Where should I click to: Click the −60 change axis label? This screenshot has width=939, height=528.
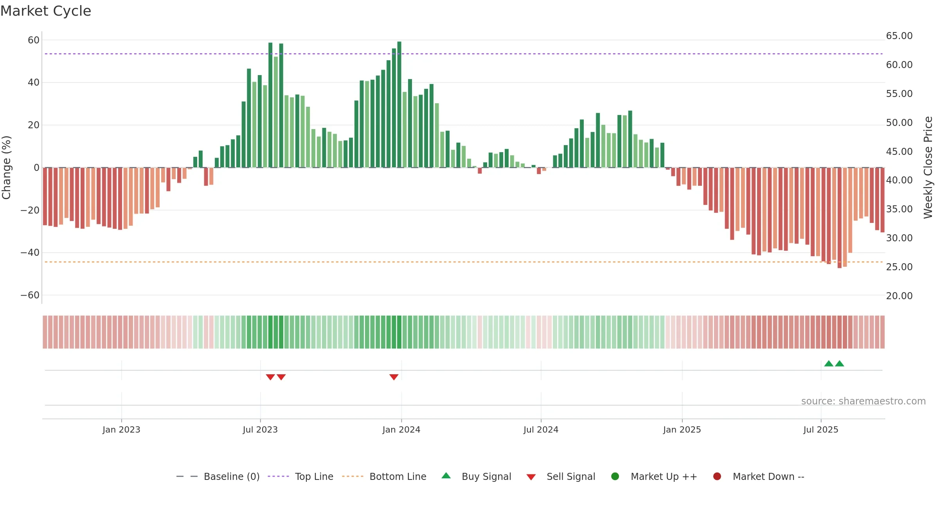pos(30,295)
